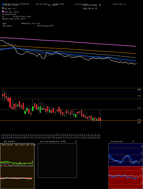Image resolution: width=143 pixels, height=189 pixels.
Task: Click the 12.07 price axis label
Action: click(x=139, y=108)
